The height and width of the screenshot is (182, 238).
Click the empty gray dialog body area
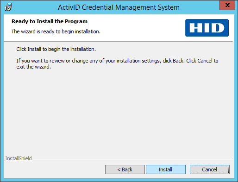click(x=119, y=111)
